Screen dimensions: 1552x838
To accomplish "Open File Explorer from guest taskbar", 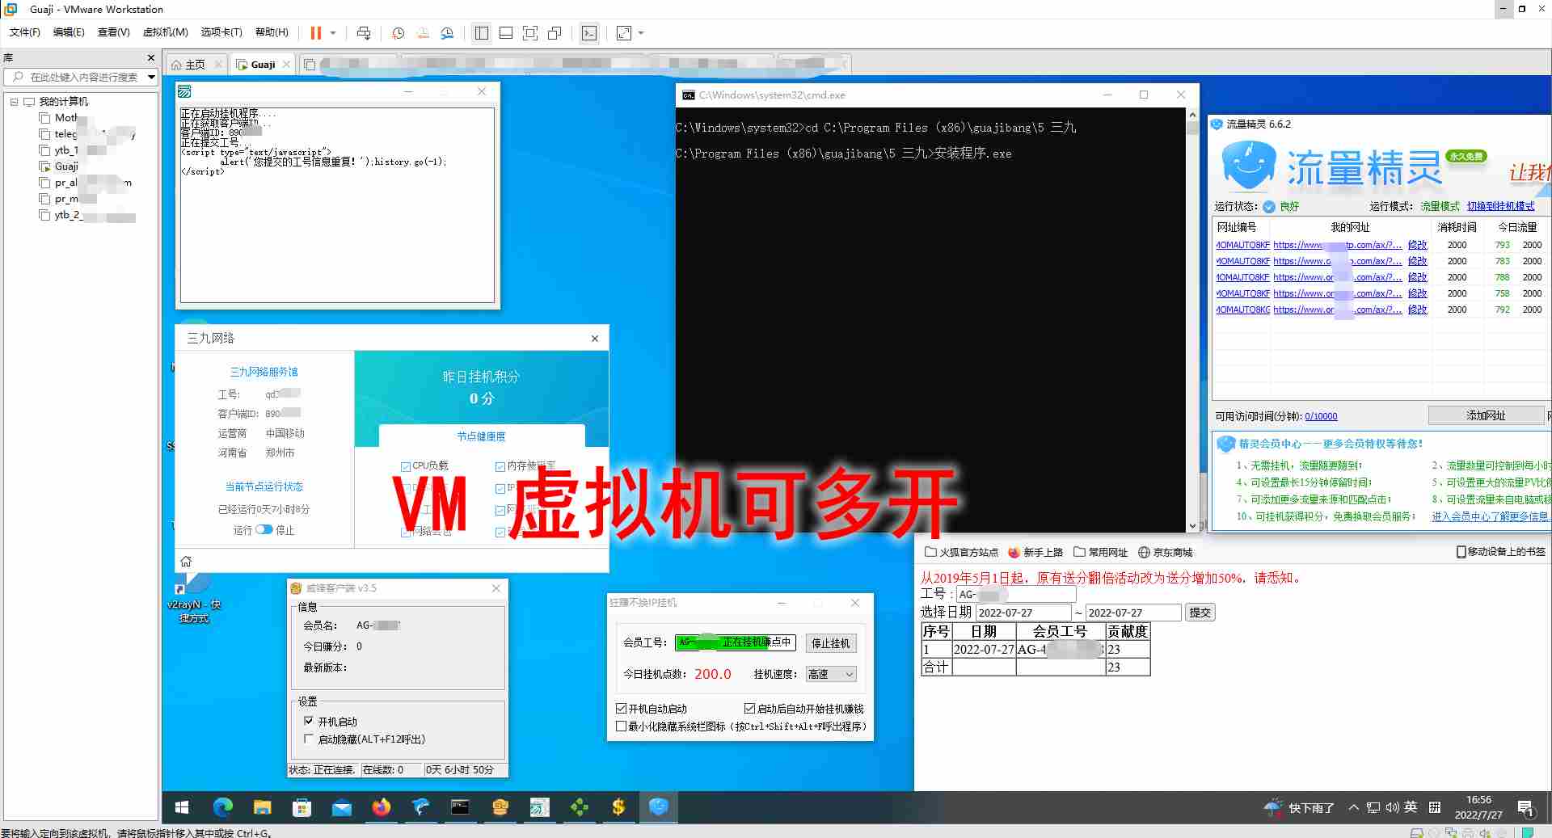I will tap(262, 807).
